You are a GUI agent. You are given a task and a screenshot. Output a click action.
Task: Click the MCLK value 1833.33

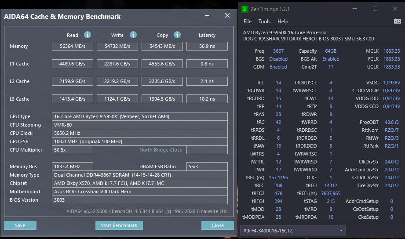tap(391, 51)
